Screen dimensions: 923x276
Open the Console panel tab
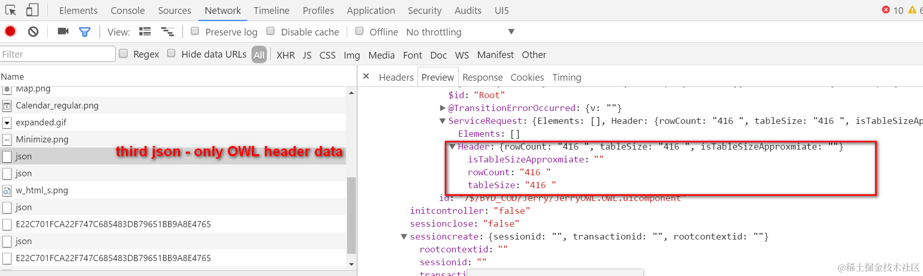pos(128,10)
